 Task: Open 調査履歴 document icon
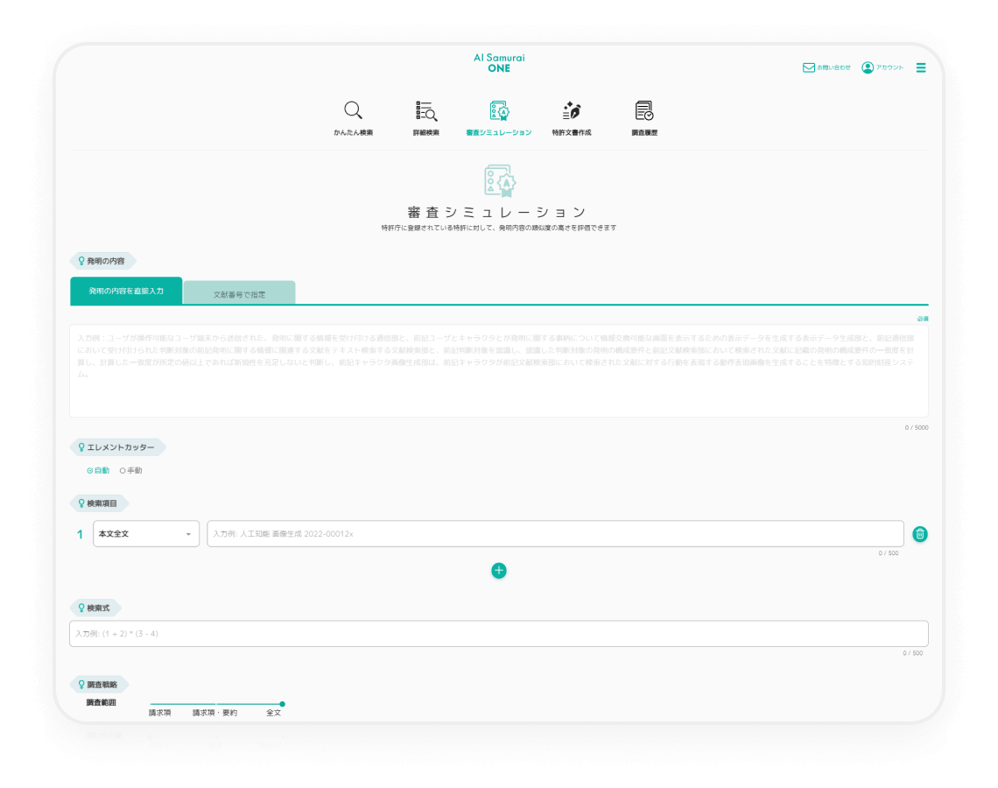click(644, 110)
